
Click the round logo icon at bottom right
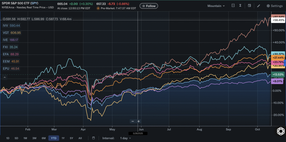coord(280,131)
